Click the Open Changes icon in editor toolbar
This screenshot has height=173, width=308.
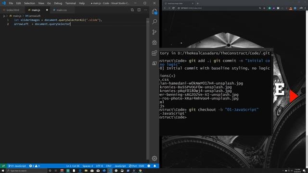click(x=132, y=10)
